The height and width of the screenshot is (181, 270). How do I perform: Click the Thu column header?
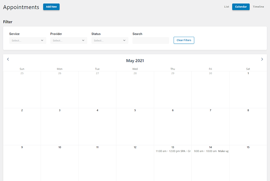(173, 69)
